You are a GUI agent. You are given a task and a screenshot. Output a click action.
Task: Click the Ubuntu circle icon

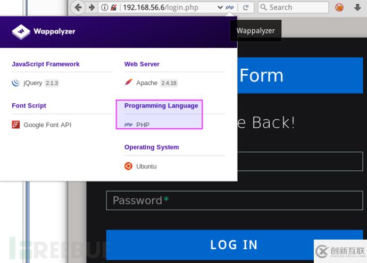coord(128,166)
